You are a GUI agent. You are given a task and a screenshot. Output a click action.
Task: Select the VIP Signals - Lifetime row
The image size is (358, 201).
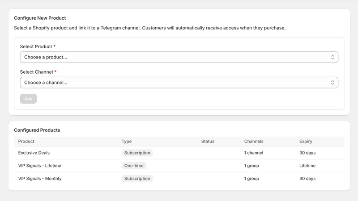coord(179,166)
